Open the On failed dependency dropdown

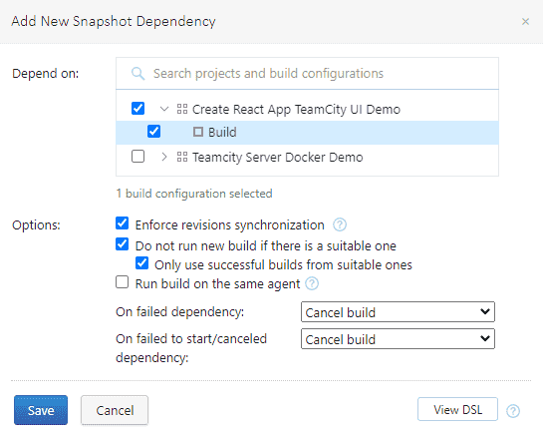(x=398, y=312)
